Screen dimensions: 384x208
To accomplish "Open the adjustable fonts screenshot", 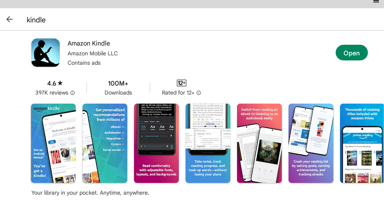I will 156,143.
